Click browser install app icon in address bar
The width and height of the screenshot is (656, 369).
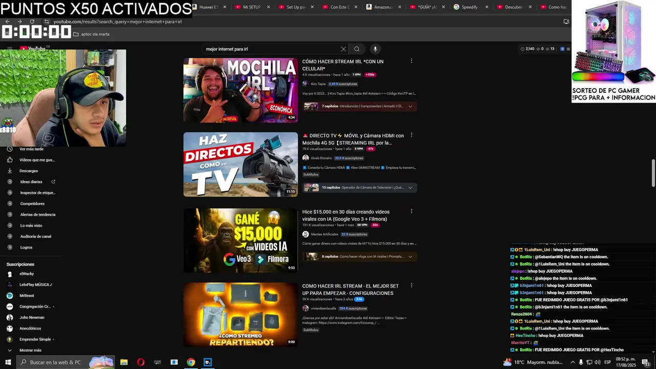pos(566,22)
